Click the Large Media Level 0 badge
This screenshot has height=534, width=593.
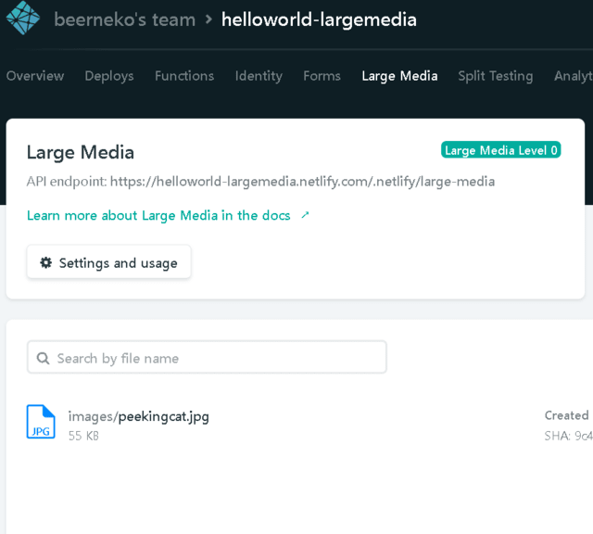[500, 150]
